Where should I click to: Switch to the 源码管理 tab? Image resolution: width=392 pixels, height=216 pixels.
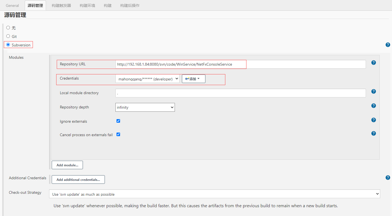pos(35,5)
